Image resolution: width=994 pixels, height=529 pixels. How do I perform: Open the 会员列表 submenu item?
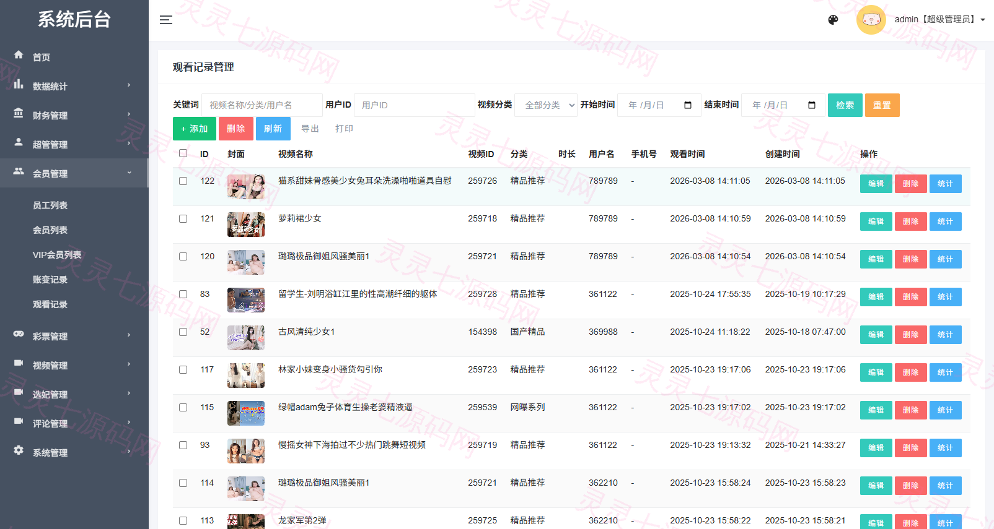coord(50,230)
